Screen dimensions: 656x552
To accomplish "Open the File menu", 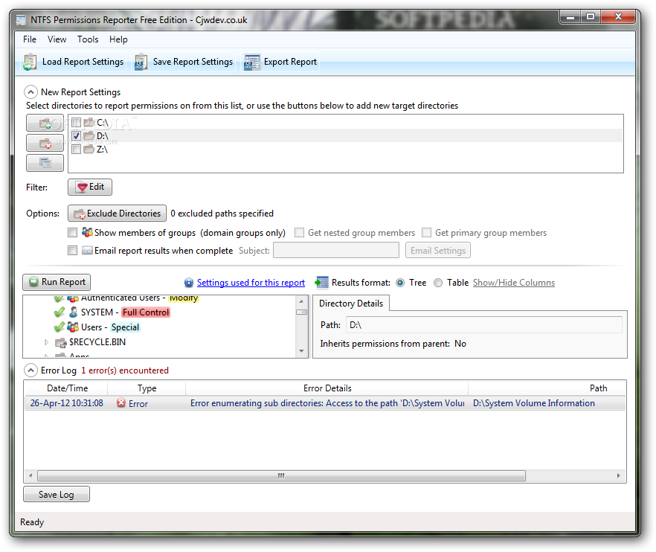I will coord(30,39).
